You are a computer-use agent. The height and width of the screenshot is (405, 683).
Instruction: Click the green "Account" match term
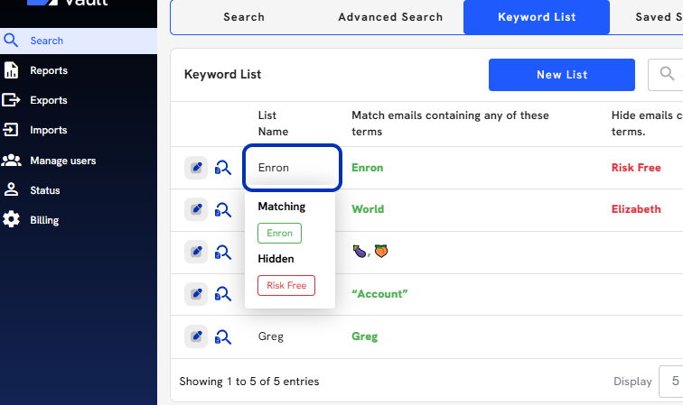tap(379, 294)
